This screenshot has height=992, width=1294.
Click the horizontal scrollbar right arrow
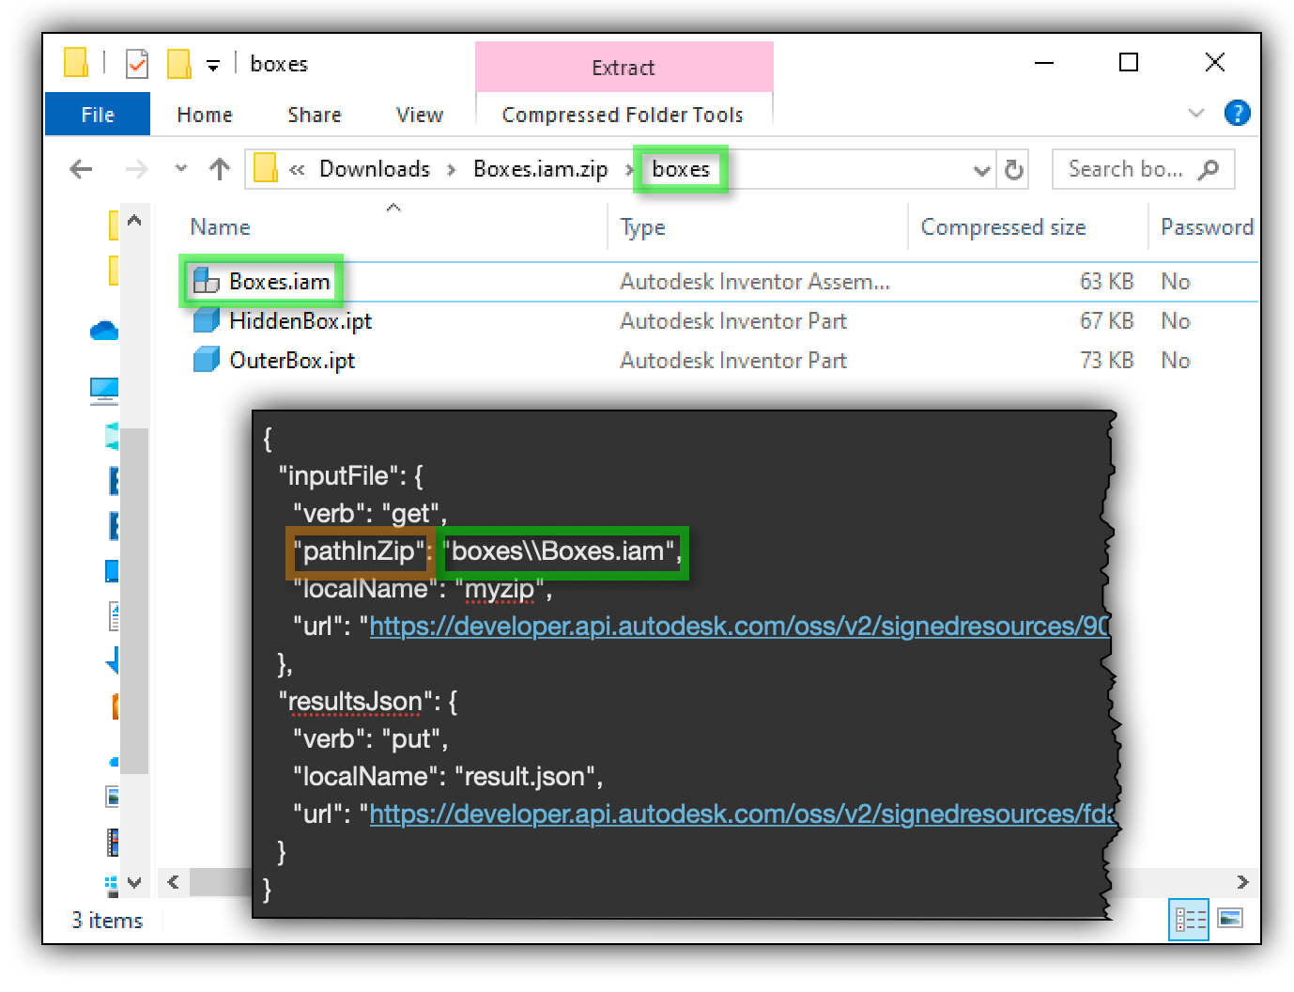click(1242, 882)
